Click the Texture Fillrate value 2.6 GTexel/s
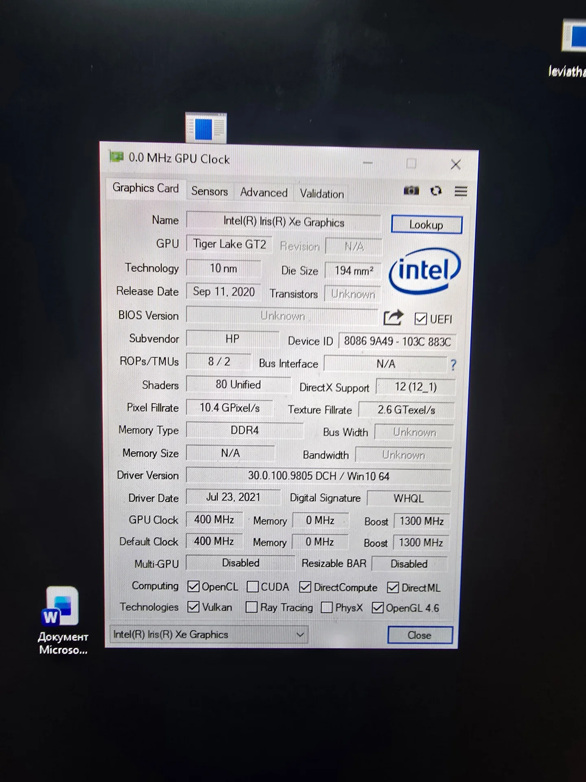586x782 pixels. 406,410
